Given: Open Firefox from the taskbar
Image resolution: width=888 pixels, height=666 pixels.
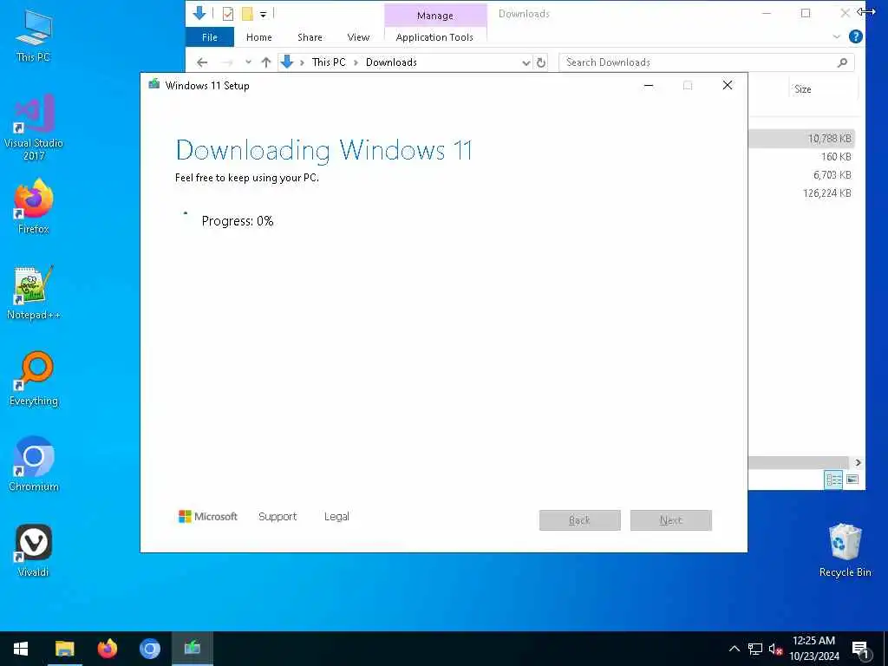Looking at the screenshot, I should click(x=107, y=649).
